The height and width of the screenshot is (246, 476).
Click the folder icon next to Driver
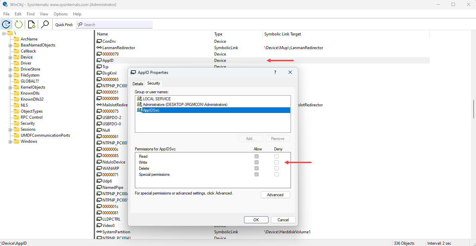click(16, 63)
